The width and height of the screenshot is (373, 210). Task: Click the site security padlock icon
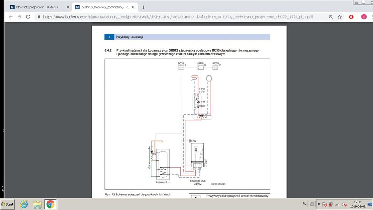coord(38,17)
